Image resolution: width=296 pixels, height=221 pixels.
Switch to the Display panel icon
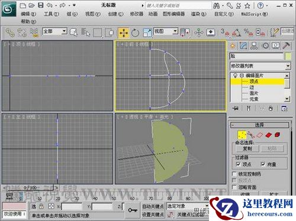[276, 45]
